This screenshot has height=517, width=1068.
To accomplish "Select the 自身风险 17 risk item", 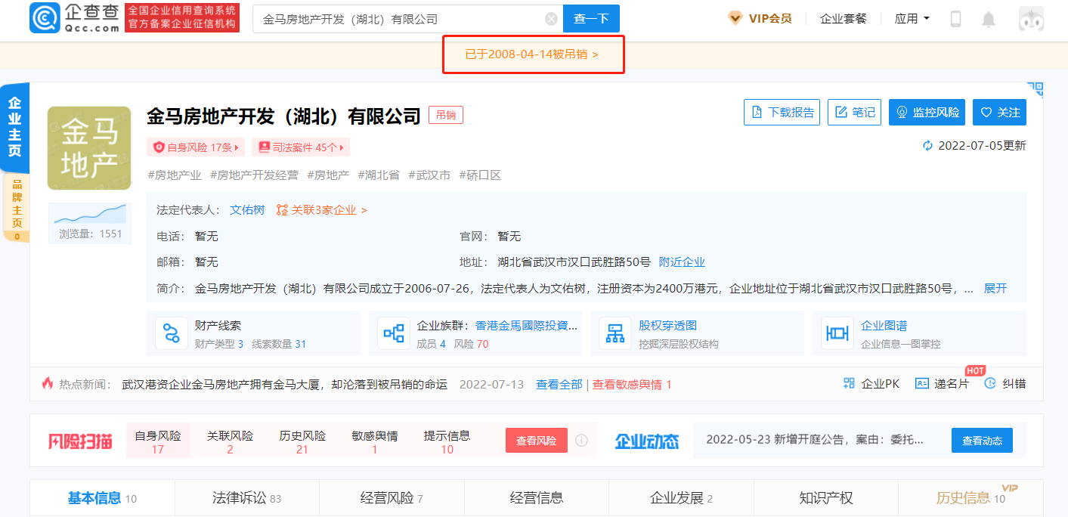I will tap(158, 442).
